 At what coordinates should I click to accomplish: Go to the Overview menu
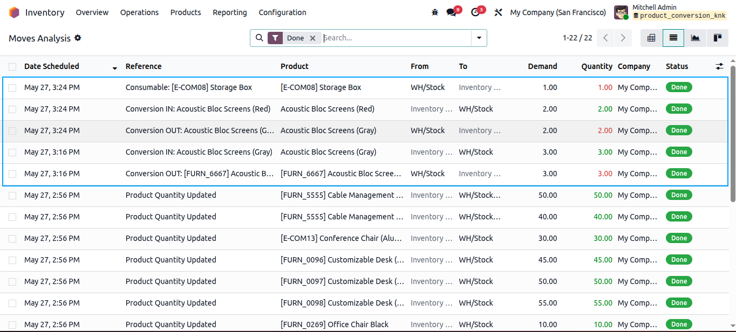coord(92,12)
